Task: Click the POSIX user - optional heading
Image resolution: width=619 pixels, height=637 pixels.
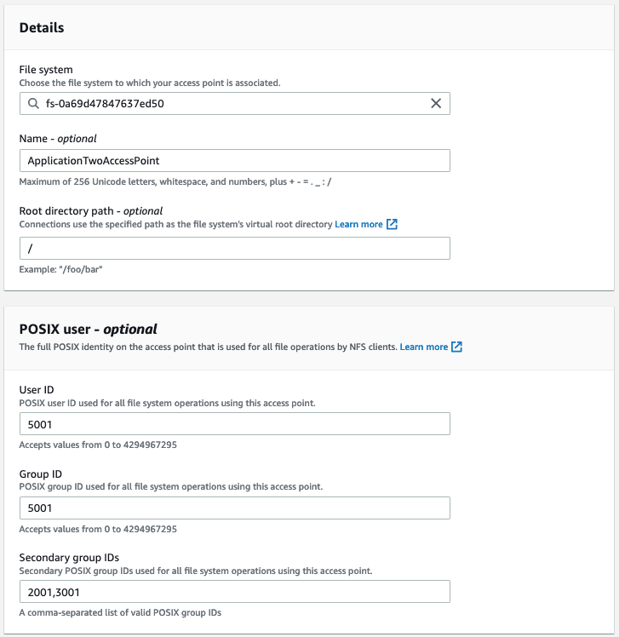Action: [88, 329]
